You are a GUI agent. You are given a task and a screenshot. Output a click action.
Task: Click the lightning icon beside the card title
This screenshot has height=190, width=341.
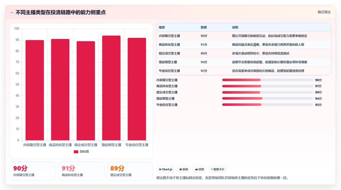12,12
